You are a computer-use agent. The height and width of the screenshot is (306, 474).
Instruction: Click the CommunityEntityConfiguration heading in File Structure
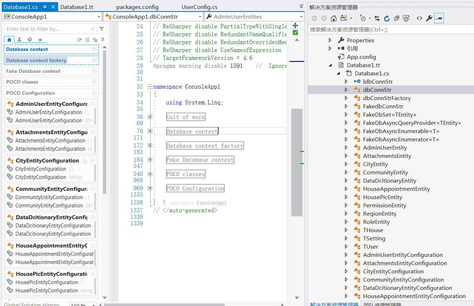click(x=51, y=189)
